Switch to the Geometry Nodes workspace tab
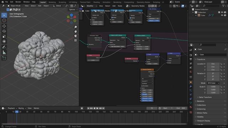This screenshot has width=228, height=128. click(143, 2)
